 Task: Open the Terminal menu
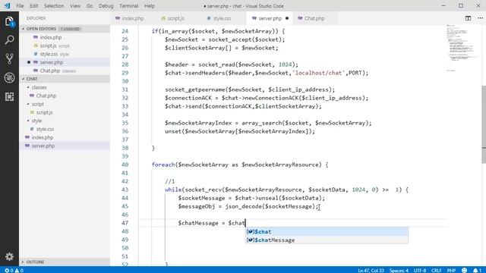pyautogui.click(x=128, y=6)
